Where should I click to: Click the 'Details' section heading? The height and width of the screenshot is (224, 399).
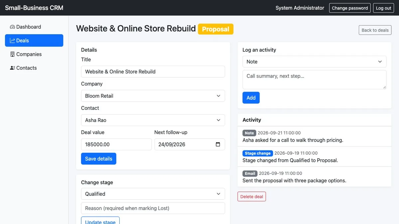89,50
